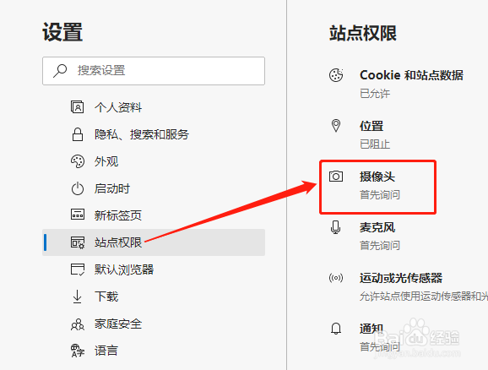The image size is (488, 370).
Task: Open 运动或光传感器 permission
Action: click(401, 278)
